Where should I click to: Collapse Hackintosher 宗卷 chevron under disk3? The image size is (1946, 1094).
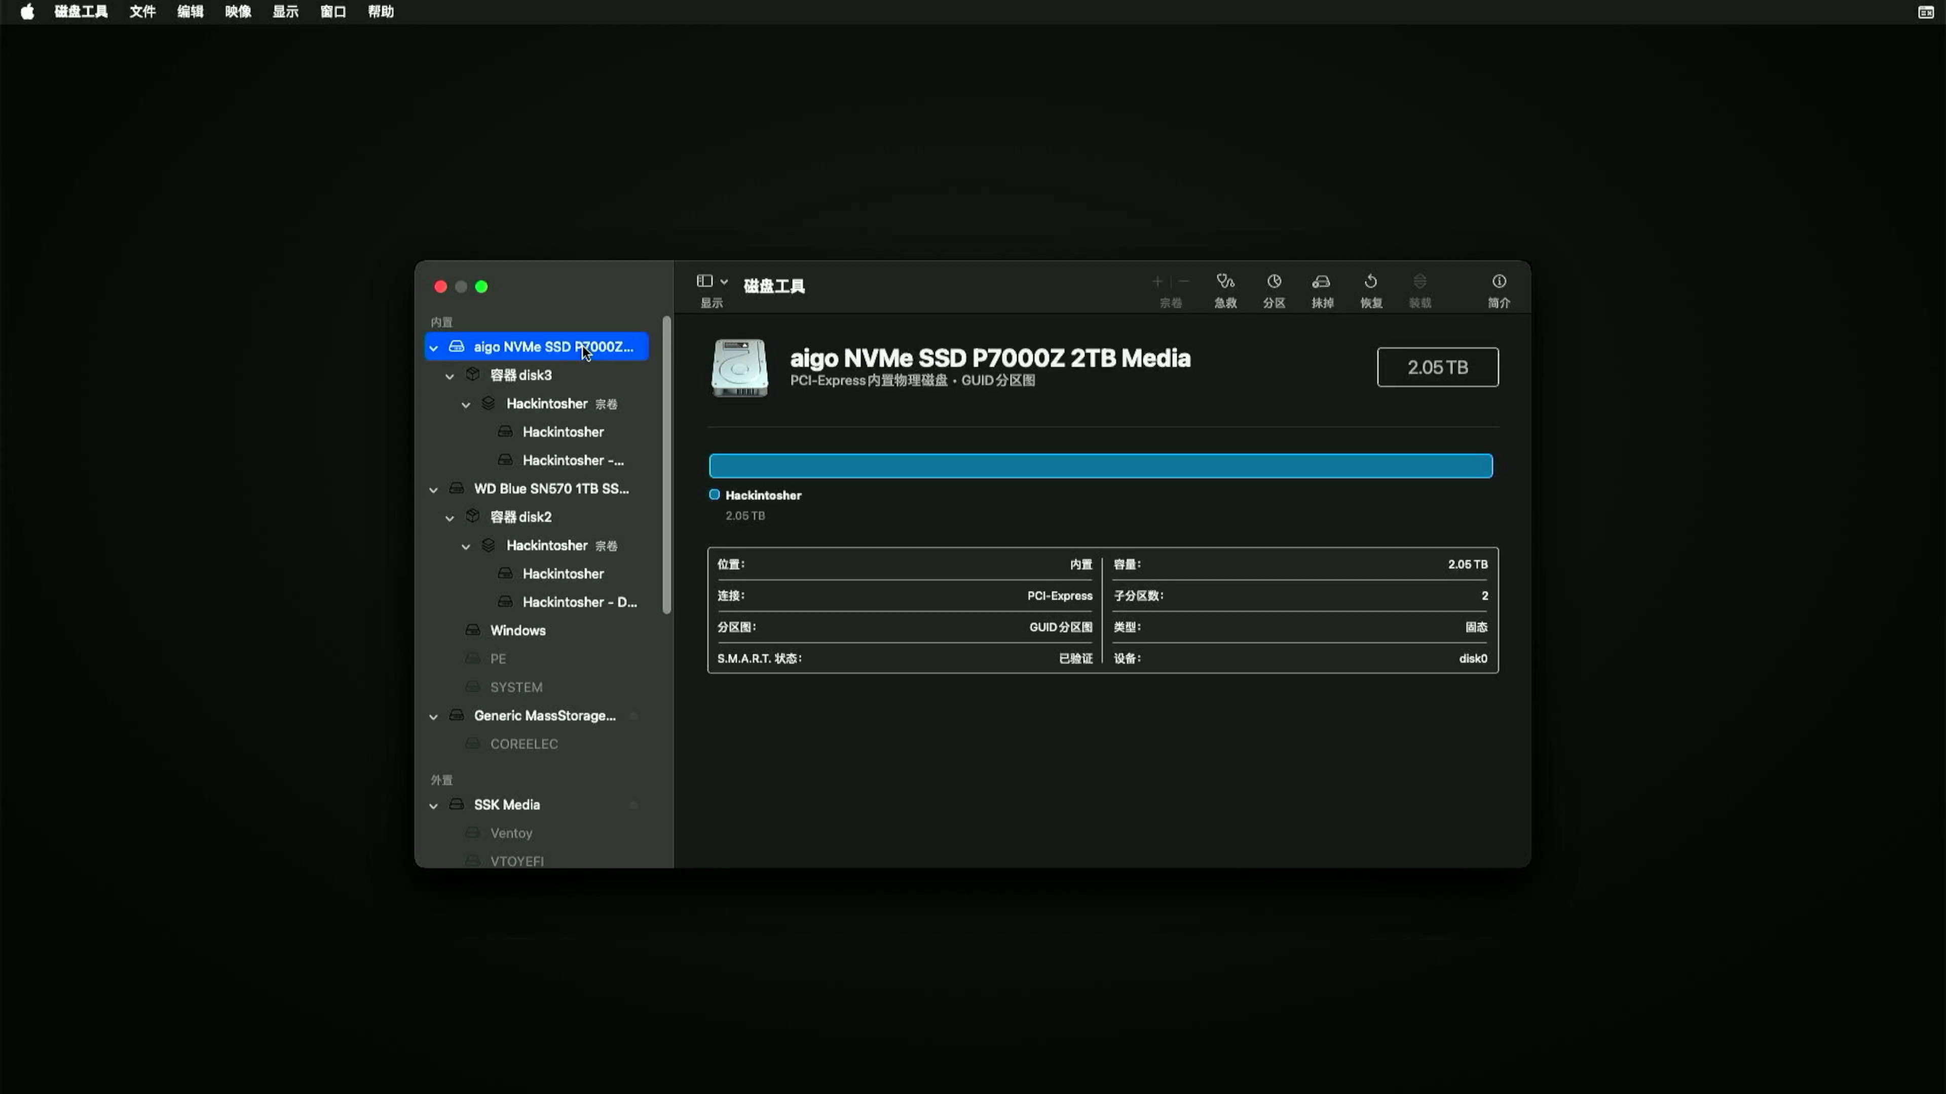pyautogui.click(x=466, y=405)
